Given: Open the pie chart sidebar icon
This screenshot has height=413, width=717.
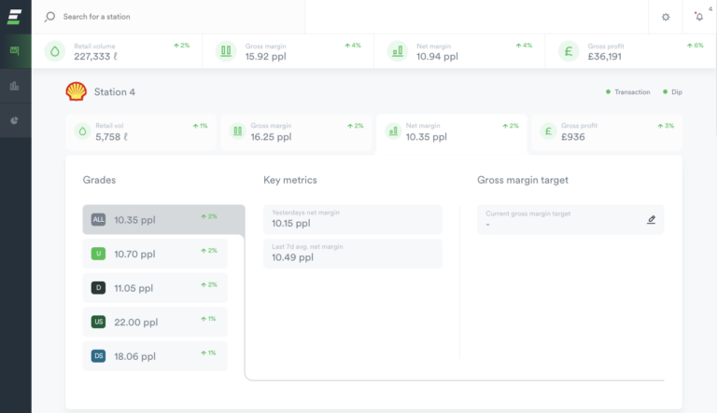Looking at the screenshot, I should [x=14, y=120].
